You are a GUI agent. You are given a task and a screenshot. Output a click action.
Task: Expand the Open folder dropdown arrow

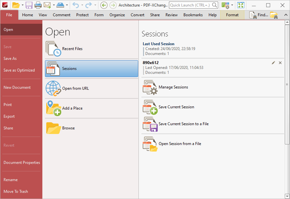coord(22,5)
